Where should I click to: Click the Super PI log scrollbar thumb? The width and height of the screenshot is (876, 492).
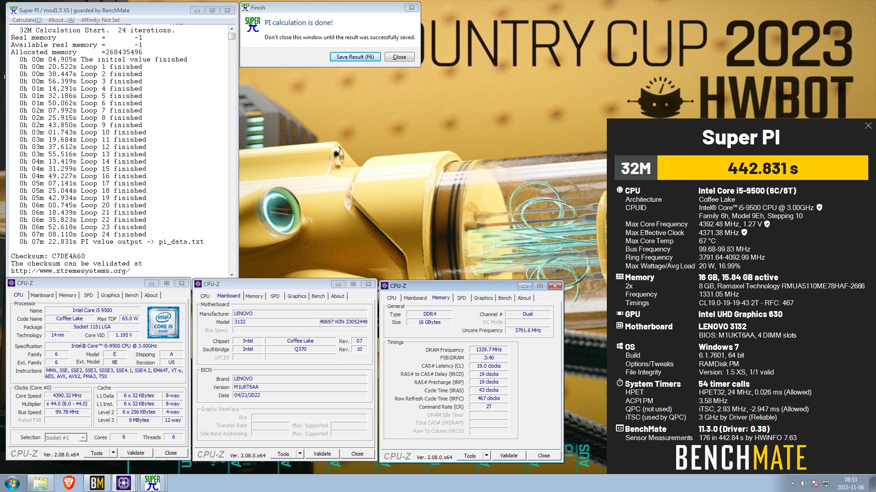(232, 36)
